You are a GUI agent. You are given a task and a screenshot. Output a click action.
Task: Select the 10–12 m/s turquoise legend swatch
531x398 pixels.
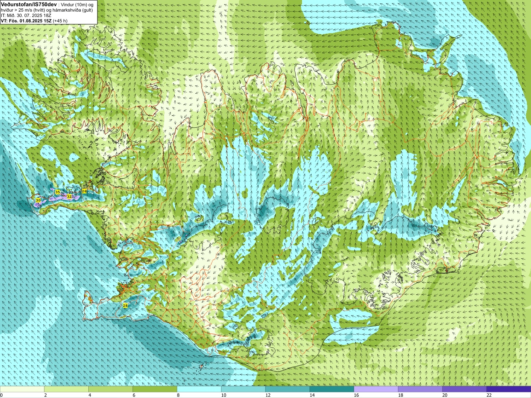point(243,389)
